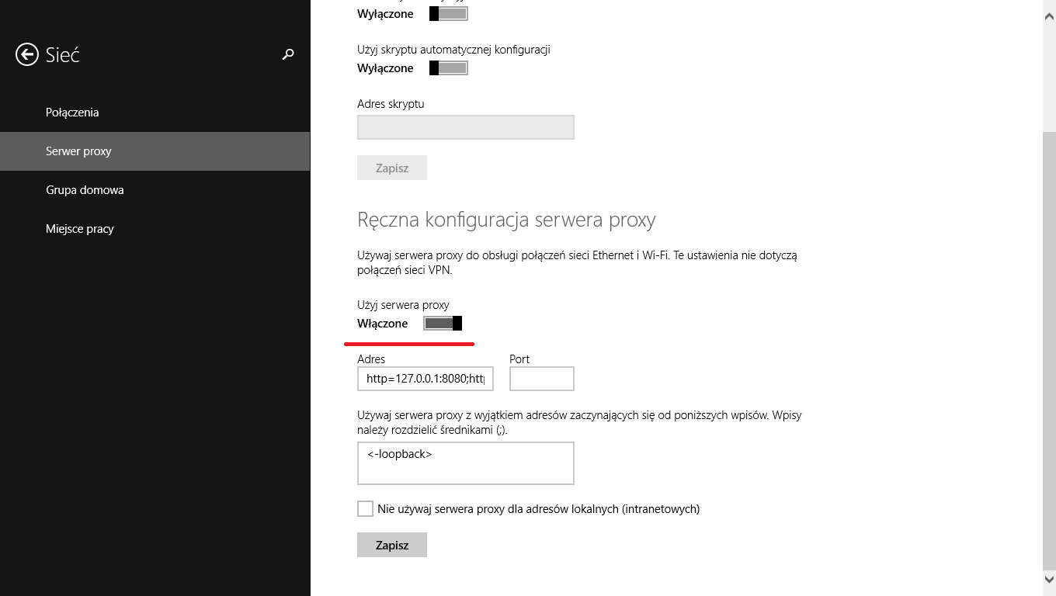Click the Włączone status label
The image size is (1056, 596).
click(x=382, y=324)
